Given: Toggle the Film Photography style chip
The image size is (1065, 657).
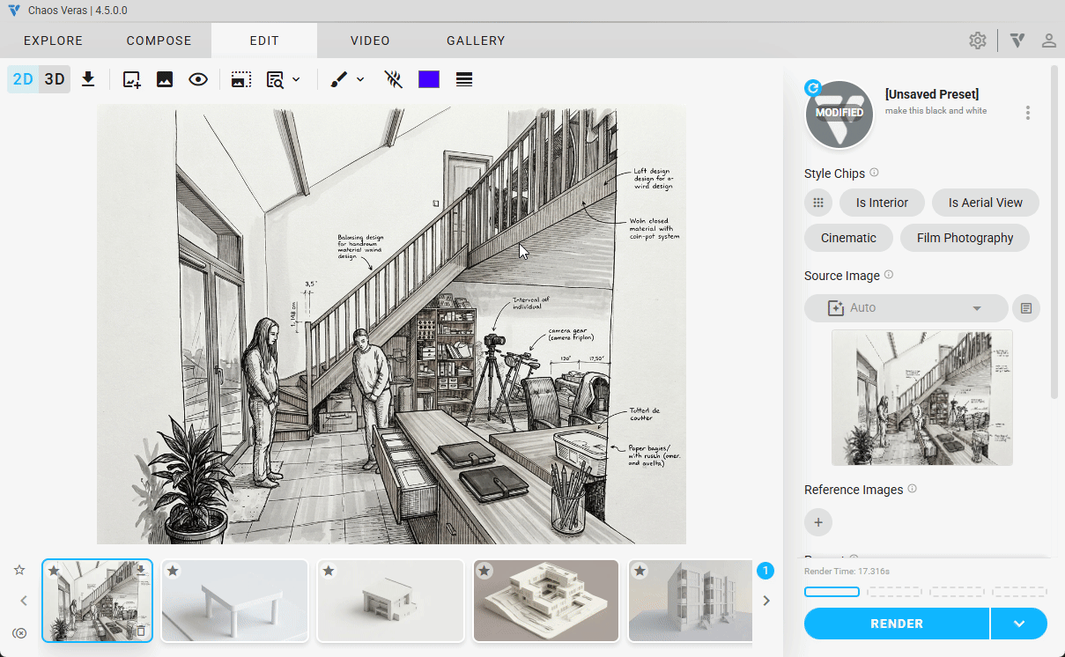Looking at the screenshot, I should pyautogui.click(x=965, y=238).
